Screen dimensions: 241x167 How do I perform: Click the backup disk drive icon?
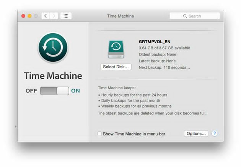tap(116, 49)
